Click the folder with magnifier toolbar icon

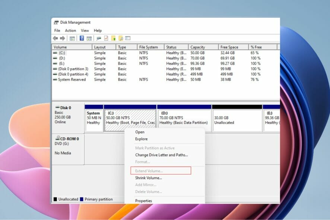(121, 38)
